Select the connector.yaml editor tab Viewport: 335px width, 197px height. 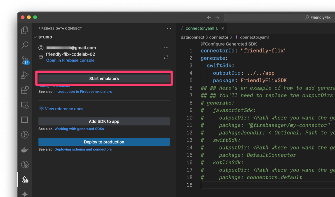pyautogui.click(x=199, y=28)
